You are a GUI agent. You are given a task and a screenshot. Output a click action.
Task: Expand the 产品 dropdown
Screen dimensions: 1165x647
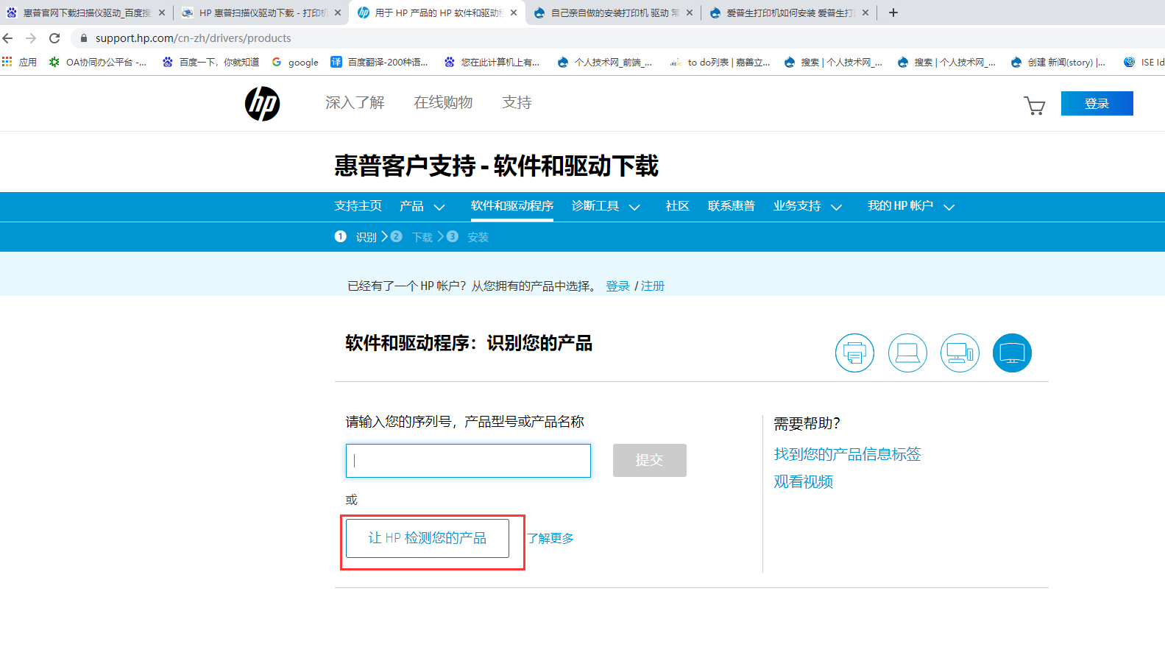pos(422,206)
